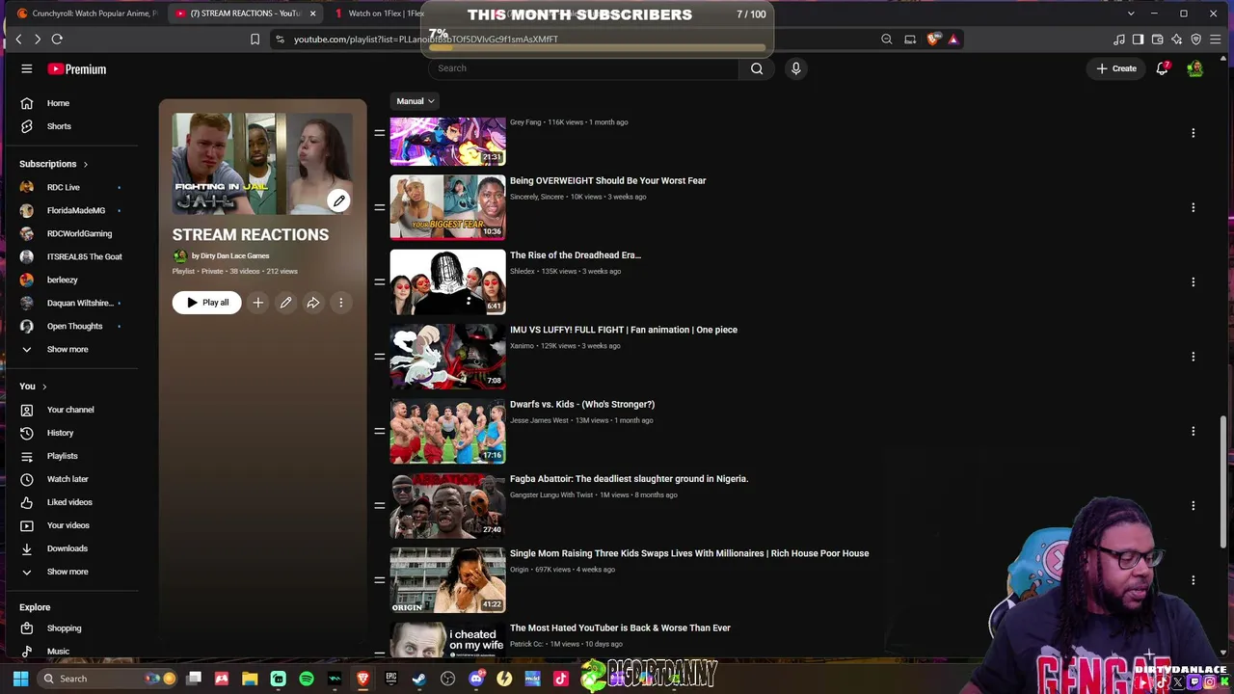Play the IMU VS LUFFY thumbnail
1234x694 pixels.
447,357
